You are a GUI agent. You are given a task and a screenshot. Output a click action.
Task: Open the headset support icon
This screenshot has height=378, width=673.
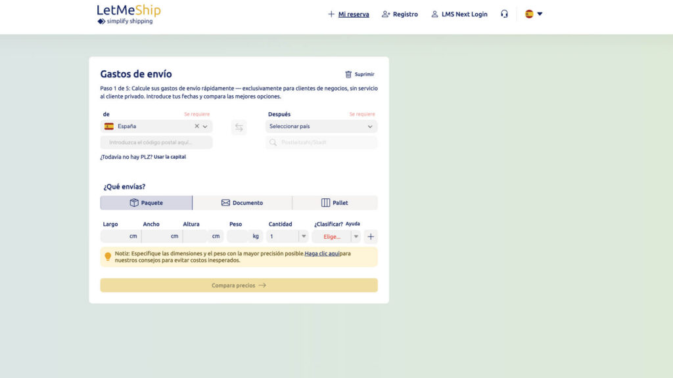click(x=504, y=14)
